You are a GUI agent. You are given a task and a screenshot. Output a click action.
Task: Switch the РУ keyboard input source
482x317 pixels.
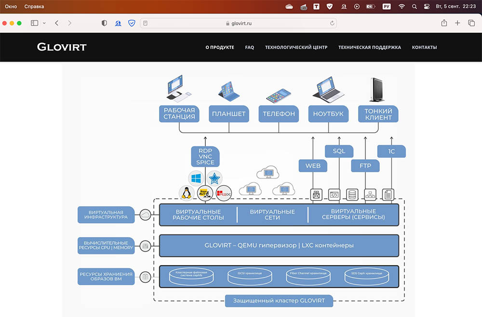(386, 7)
